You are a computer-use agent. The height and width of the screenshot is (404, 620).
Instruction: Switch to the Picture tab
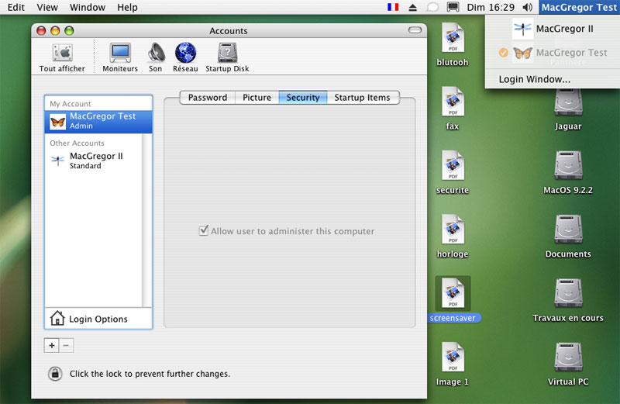coord(257,98)
